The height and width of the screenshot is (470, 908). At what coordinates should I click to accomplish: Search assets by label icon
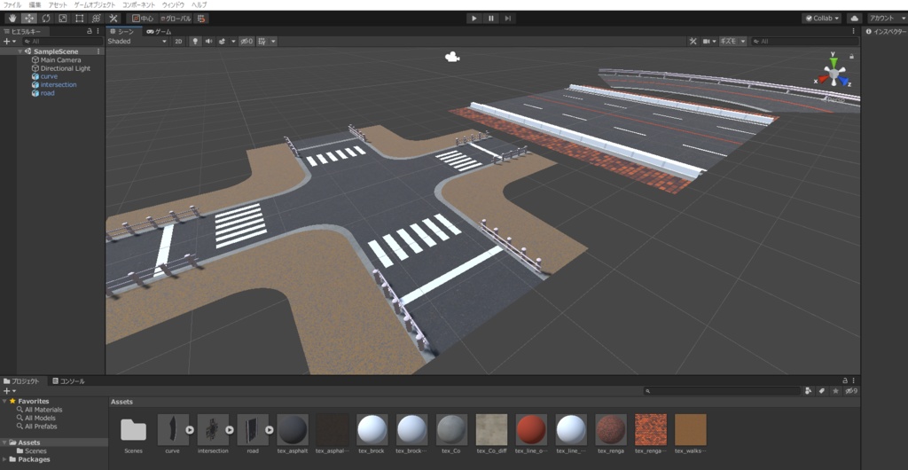click(821, 391)
